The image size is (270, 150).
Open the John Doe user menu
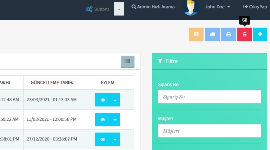[218, 7]
